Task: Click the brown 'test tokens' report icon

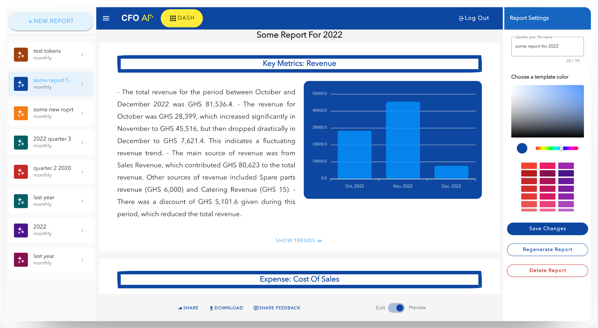Action: [x=21, y=55]
